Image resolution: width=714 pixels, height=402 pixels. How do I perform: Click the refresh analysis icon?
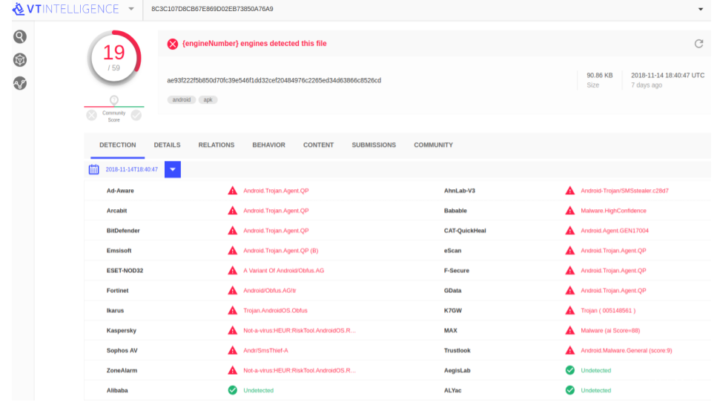[698, 44]
